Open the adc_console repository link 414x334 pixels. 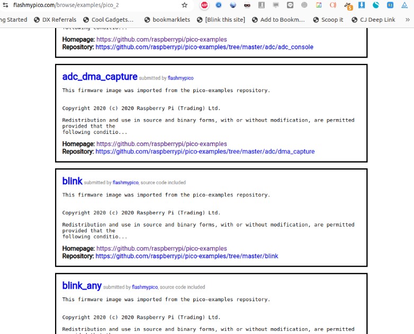point(204,47)
